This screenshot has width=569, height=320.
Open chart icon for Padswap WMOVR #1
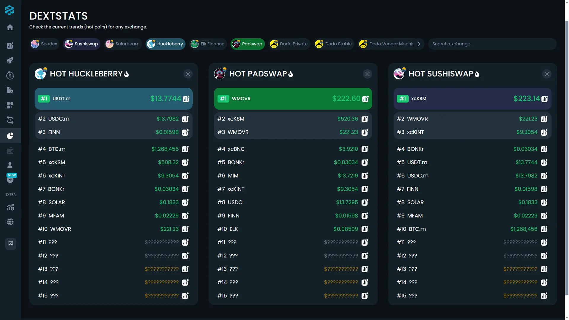[x=365, y=99]
